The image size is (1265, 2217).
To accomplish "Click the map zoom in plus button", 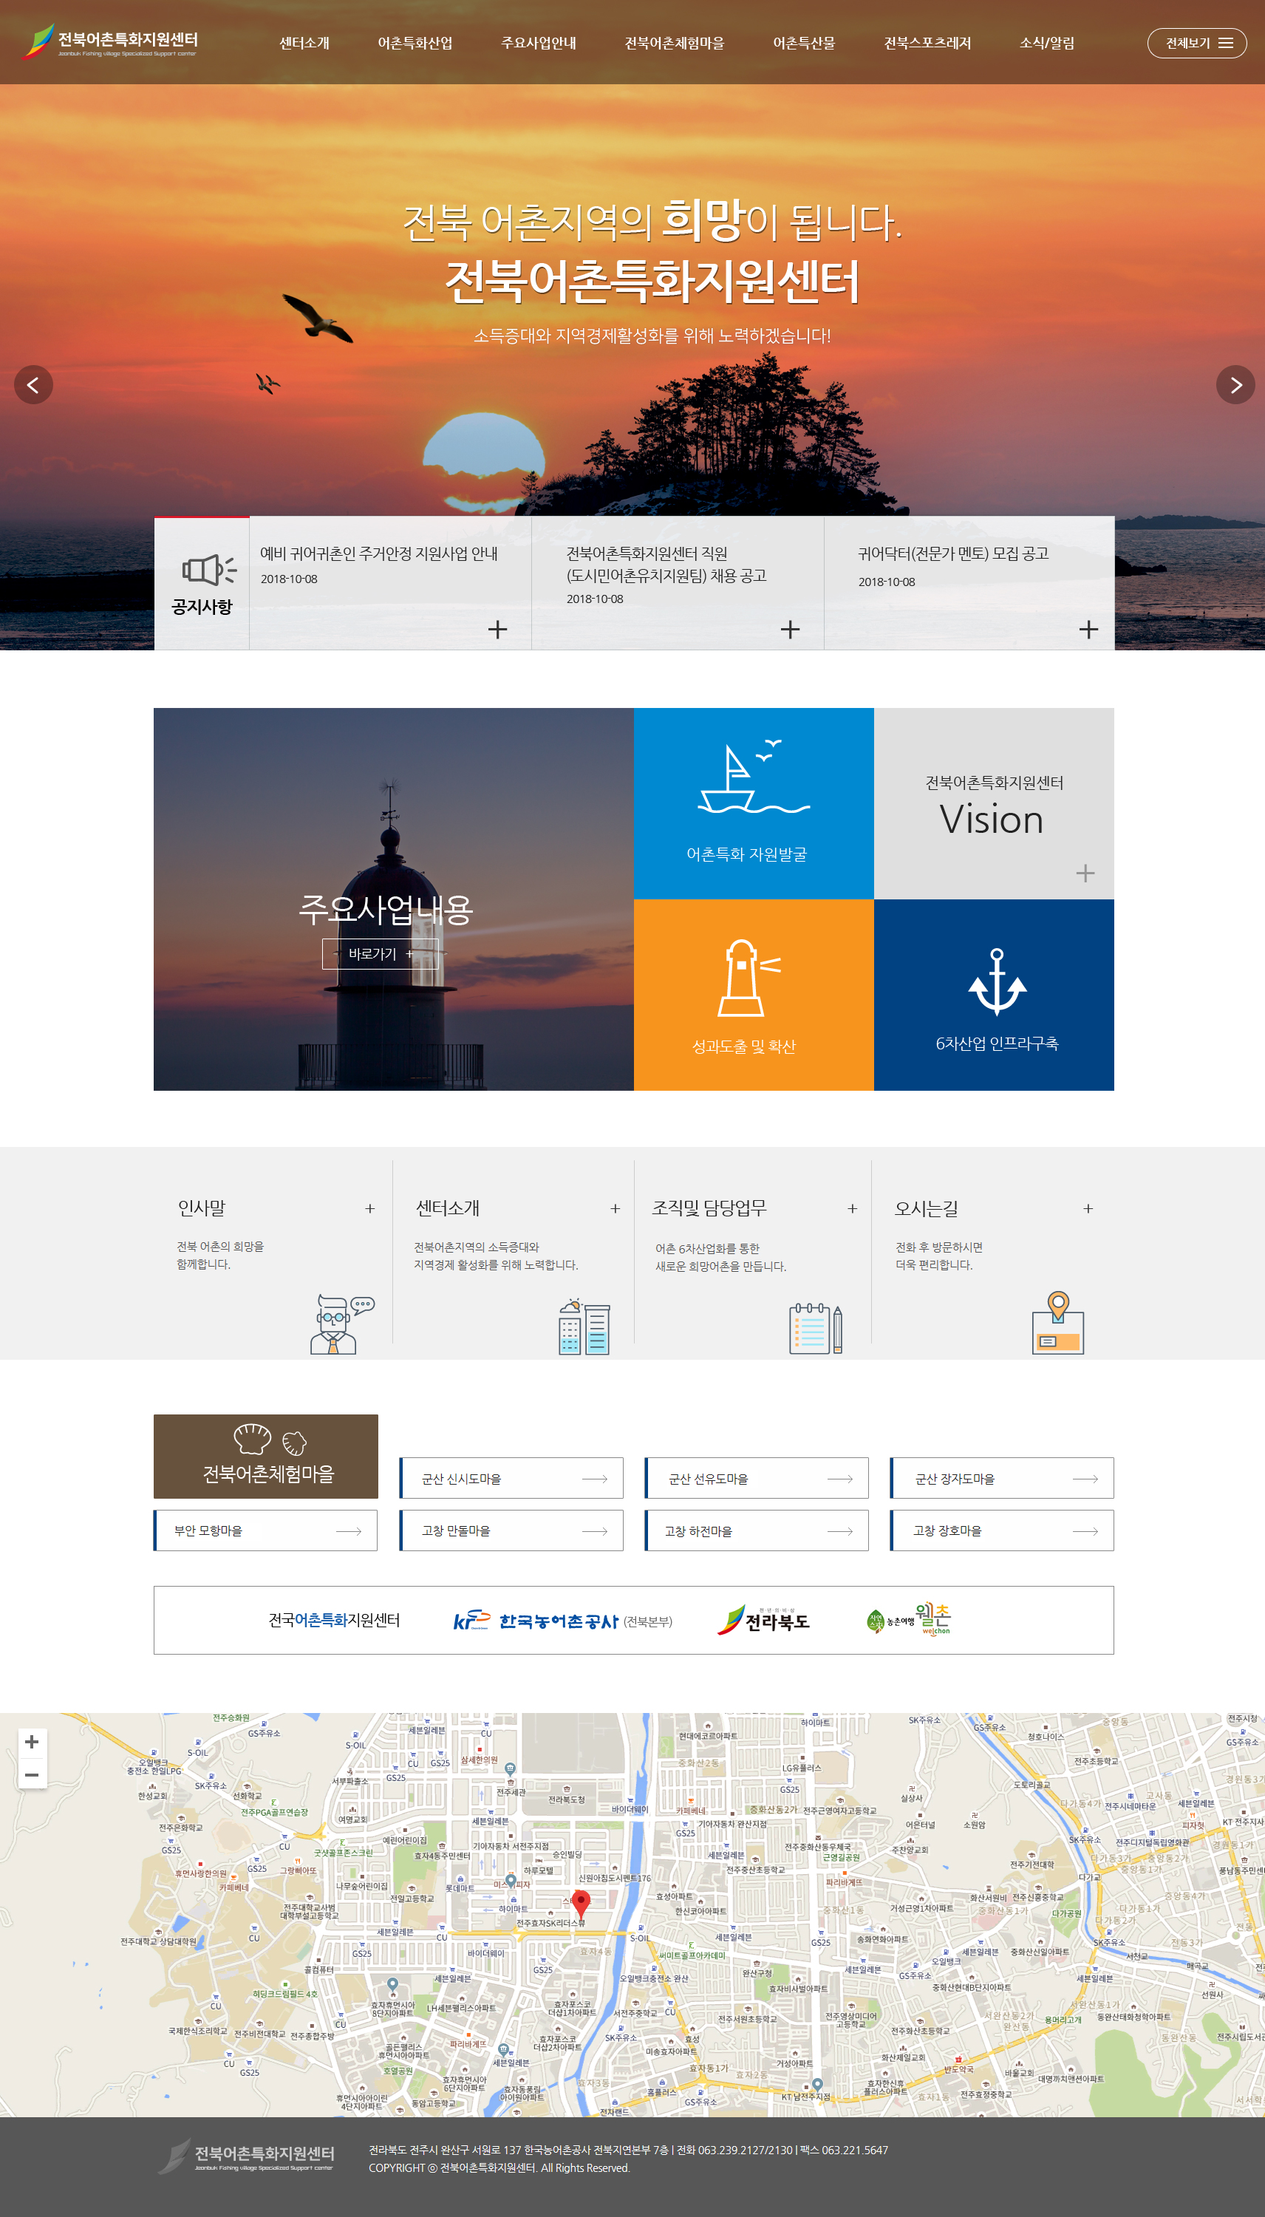I will point(33,1742).
